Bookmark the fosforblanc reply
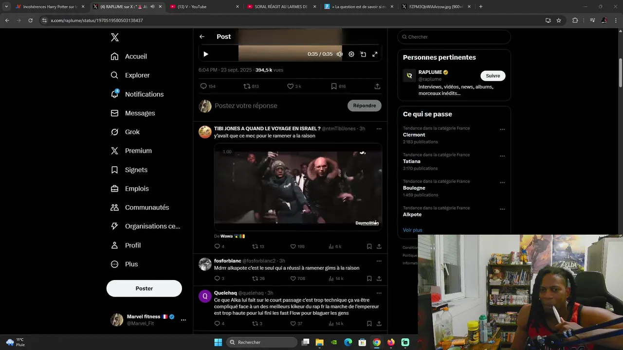Screen dimensions: 623x350 pyautogui.click(x=369, y=279)
